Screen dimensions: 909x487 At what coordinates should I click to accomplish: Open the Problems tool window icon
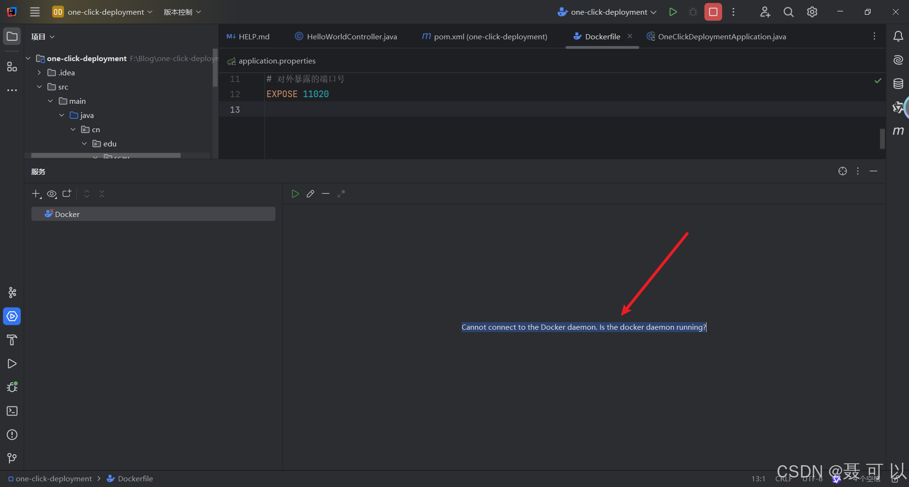tap(12, 435)
